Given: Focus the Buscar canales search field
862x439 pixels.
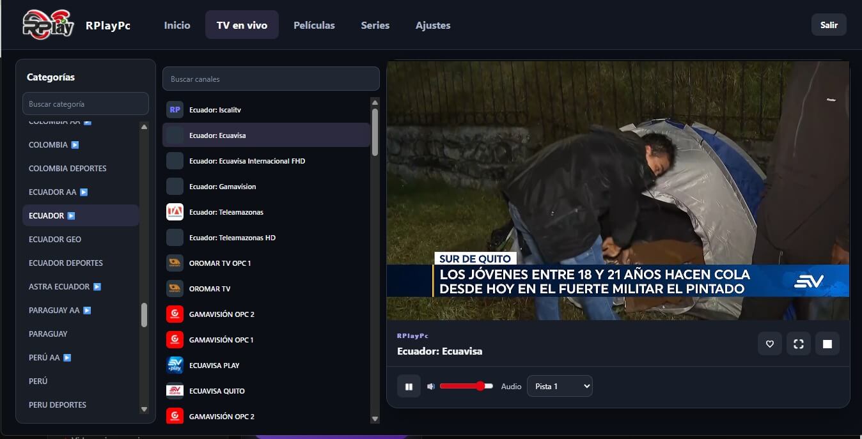Looking at the screenshot, I should point(271,79).
